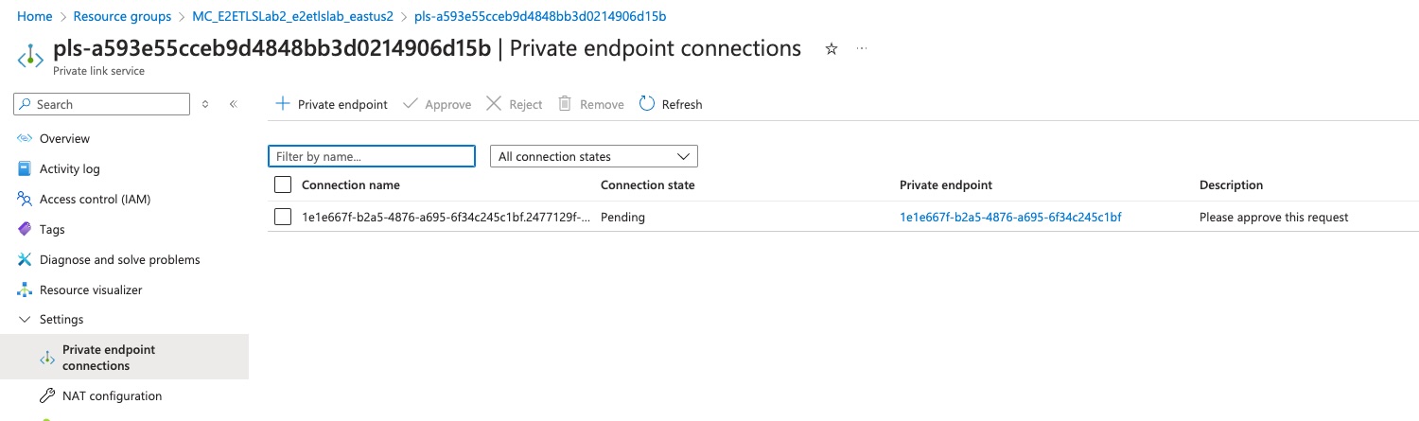The height and width of the screenshot is (421, 1419).
Task: Open private endpoint link 1e1e667f-b2a5-4876-a695-6f34c245c1bf
Action: [x=1010, y=217]
